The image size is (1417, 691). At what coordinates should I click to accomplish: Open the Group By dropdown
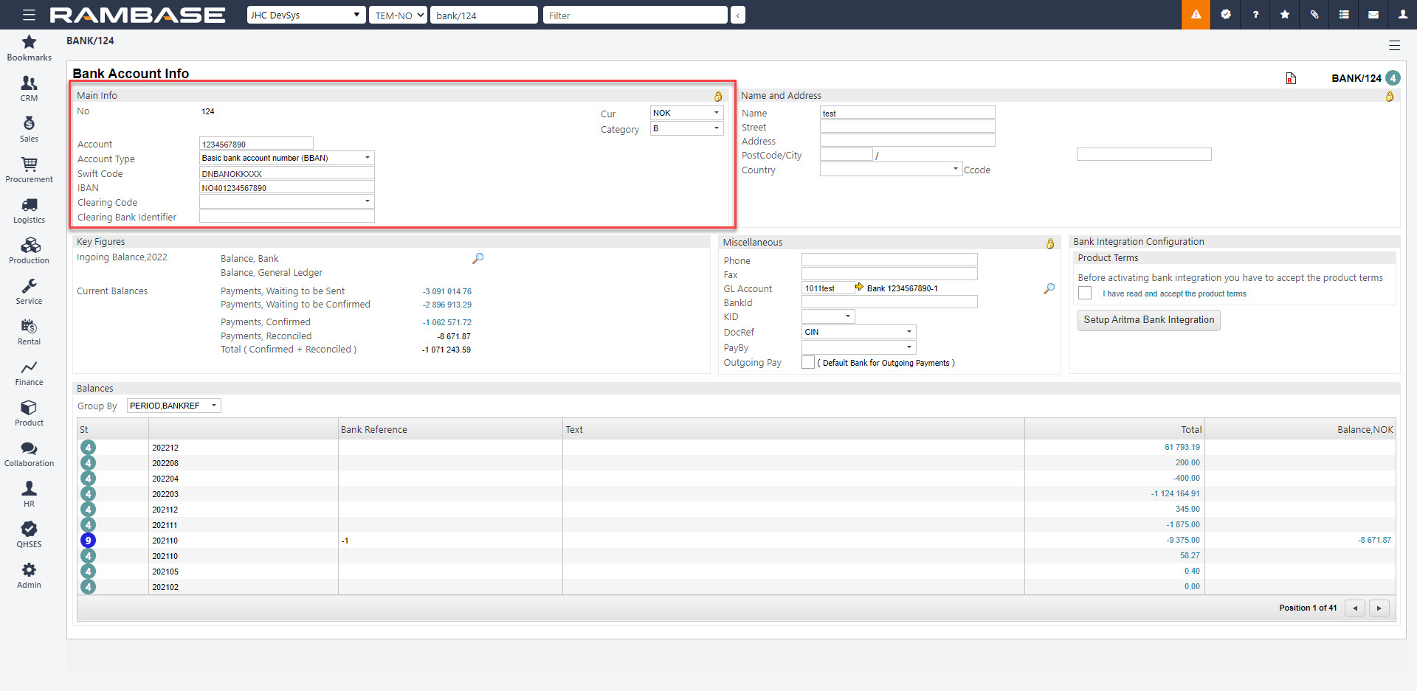click(x=174, y=406)
